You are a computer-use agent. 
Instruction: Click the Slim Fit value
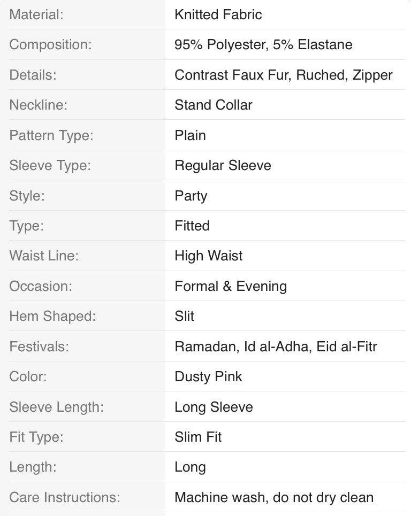(198, 437)
